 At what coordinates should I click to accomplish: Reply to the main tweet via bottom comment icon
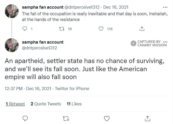[25, 118]
